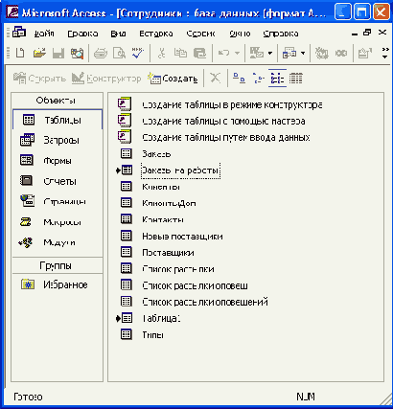This screenshot has width=393, height=409.
Task: Click the Analyze toolbar icon
Action: pyautogui.click(x=289, y=53)
